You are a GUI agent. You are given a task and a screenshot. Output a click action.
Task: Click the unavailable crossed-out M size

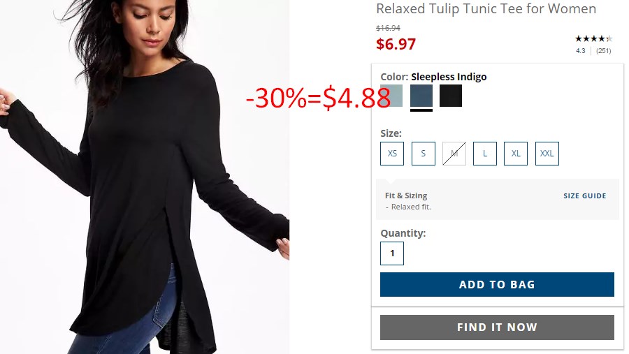pyautogui.click(x=454, y=154)
